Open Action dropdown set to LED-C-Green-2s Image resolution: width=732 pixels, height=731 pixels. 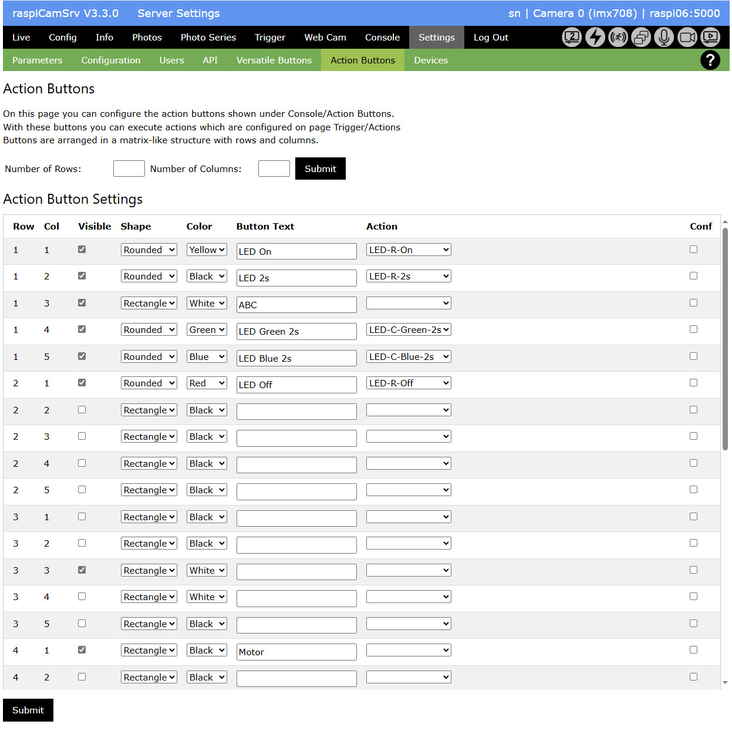pyautogui.click(x=409, y=330)
